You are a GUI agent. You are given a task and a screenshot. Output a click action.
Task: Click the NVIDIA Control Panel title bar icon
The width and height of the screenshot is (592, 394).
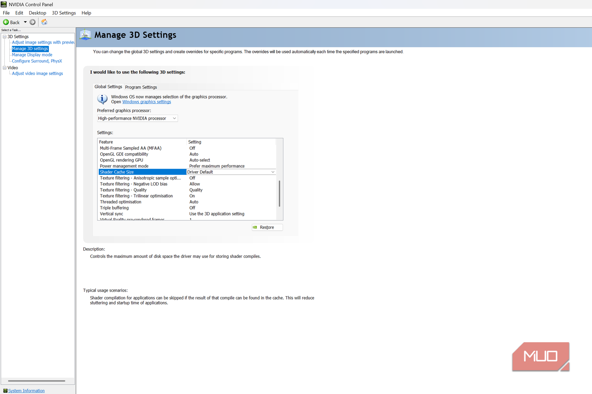click(4, 4)
